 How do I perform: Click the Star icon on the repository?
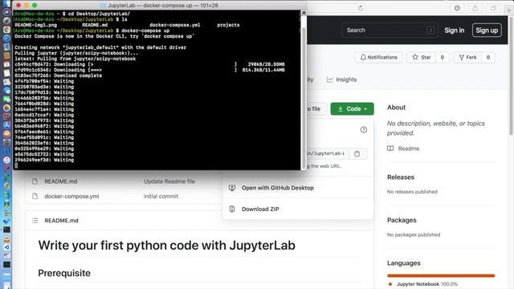coord(415,57)
